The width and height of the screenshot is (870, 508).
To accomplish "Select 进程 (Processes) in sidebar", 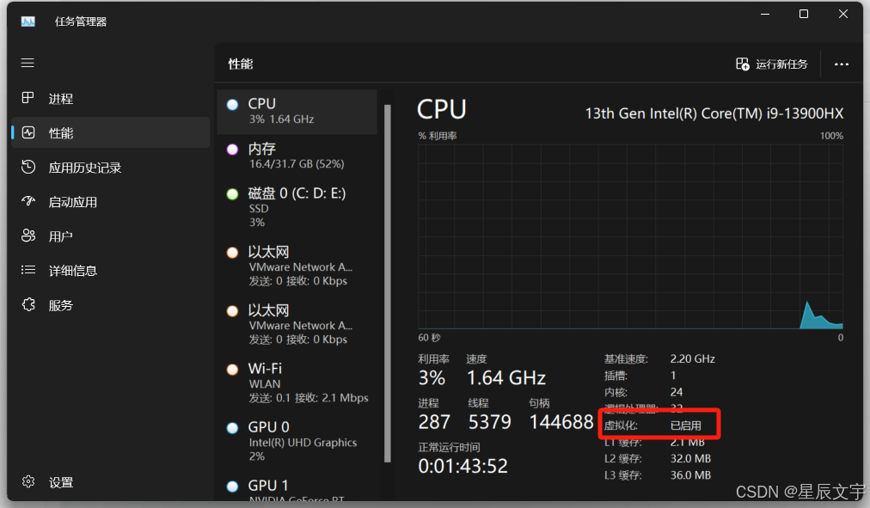I will [110, 98].
